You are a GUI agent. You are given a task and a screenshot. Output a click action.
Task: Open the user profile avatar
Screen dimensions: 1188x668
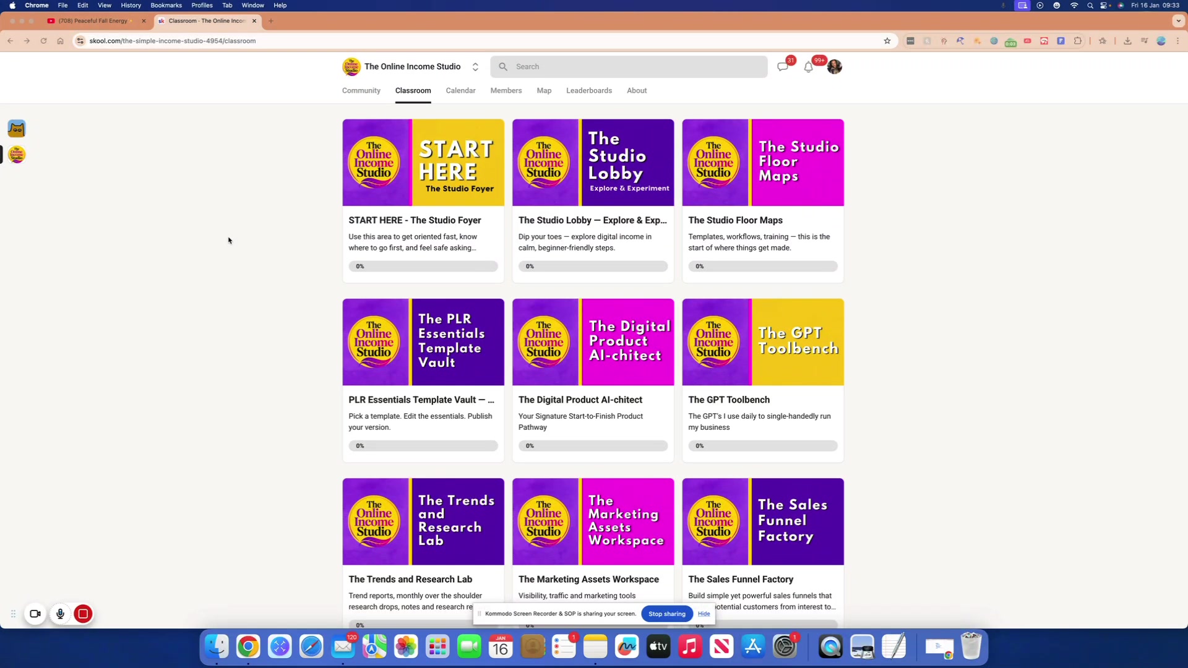coord(835,67)
